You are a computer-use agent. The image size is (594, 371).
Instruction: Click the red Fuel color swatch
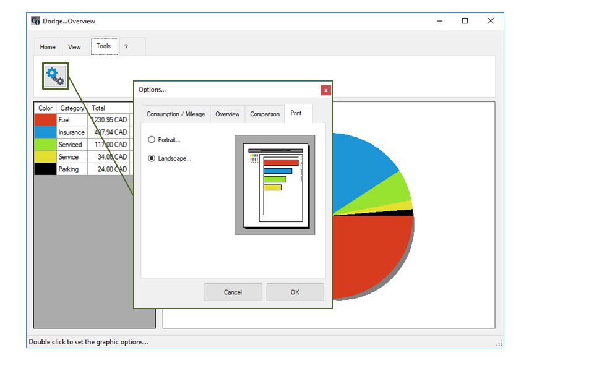[x=45, y=120]
